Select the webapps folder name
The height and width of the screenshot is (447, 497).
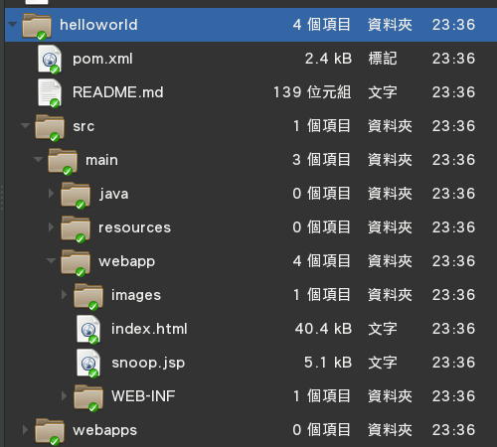pyautogui.click(x=104, y=430)
